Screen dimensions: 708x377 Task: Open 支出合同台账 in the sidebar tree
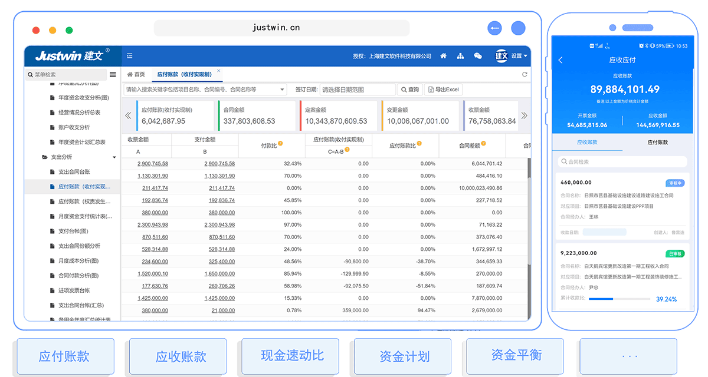[74, 172]
